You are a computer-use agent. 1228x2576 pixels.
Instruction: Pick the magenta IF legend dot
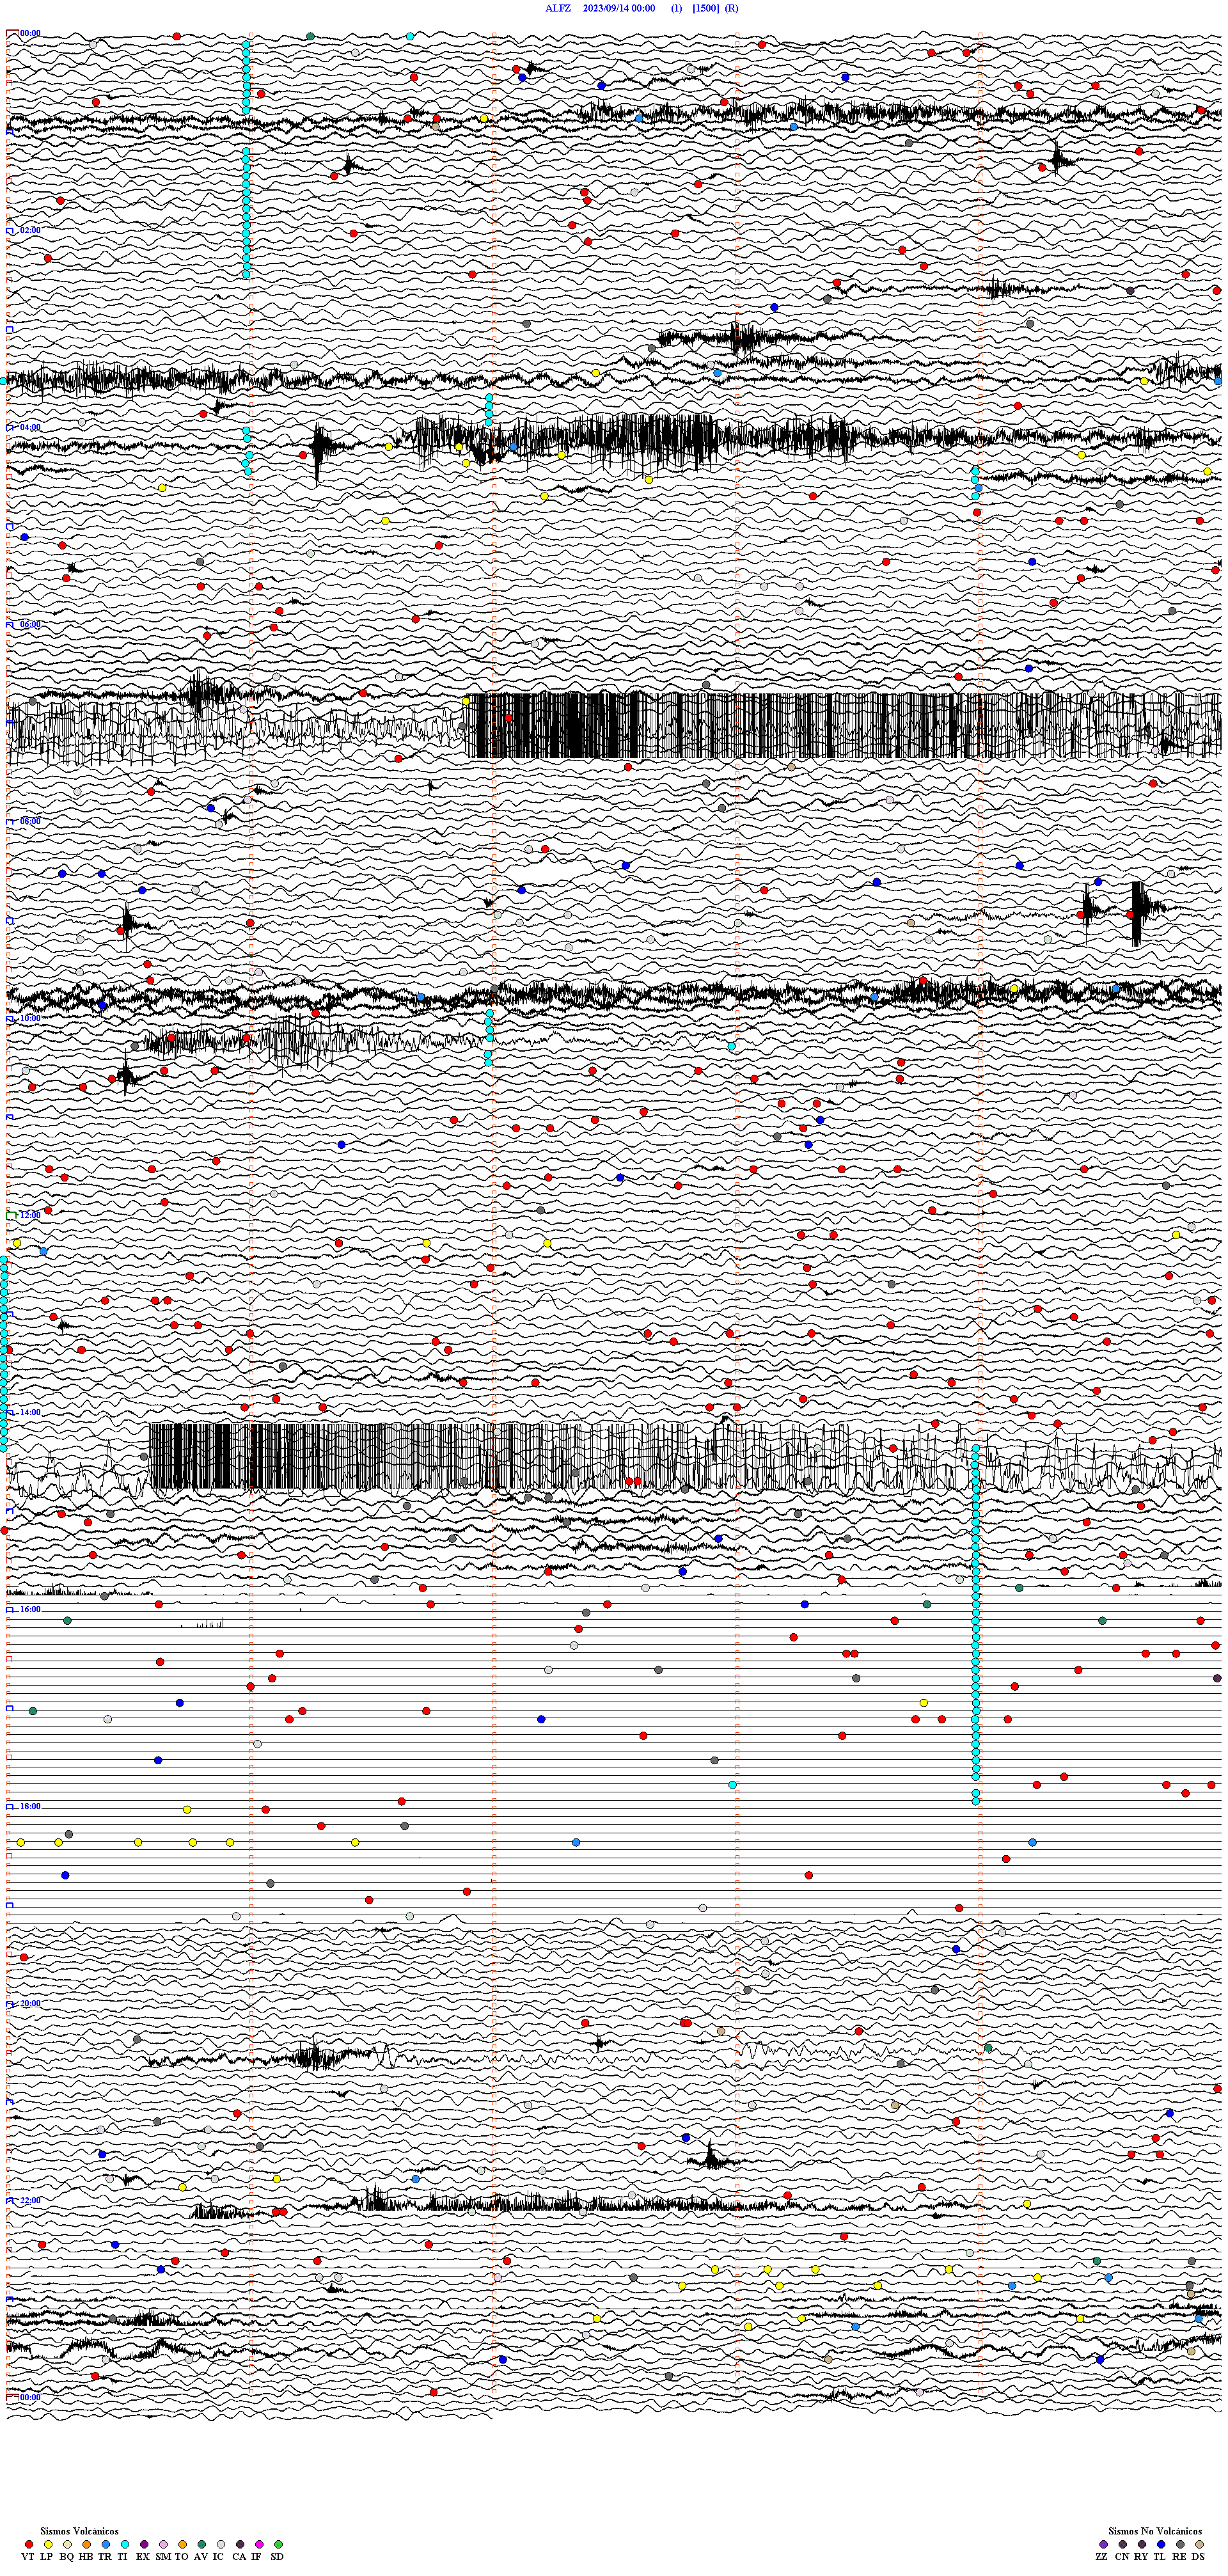point(259,2544)
